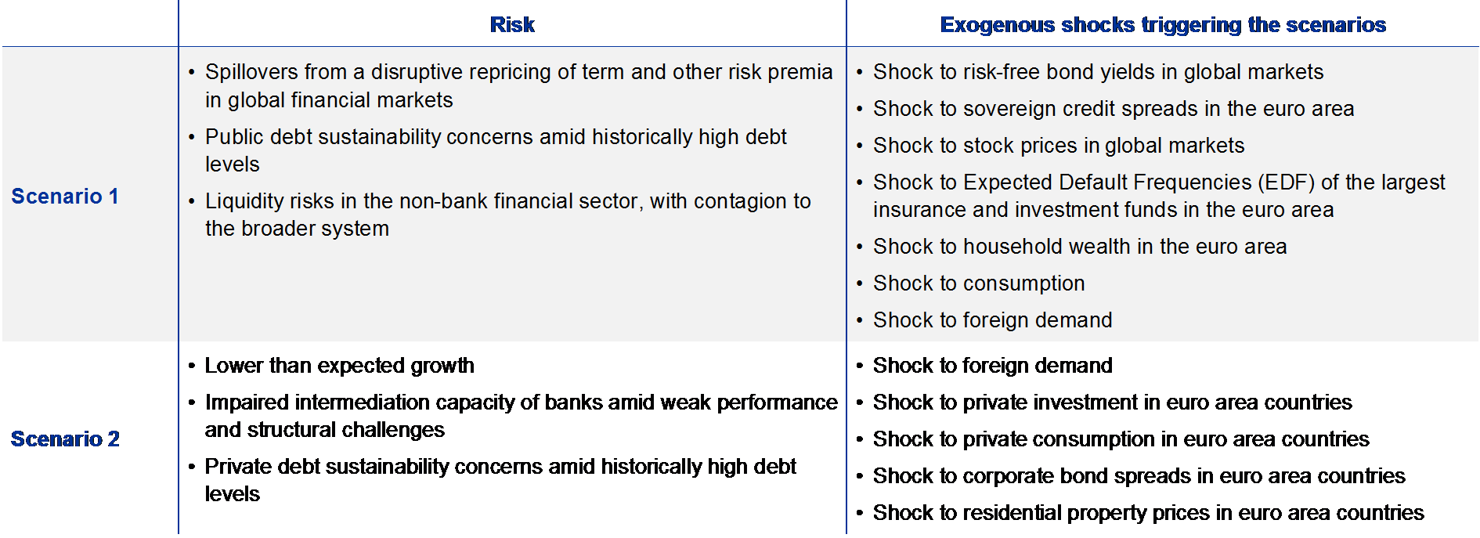The height and width of the screenshot is (538, 1480).
Task: Select the shock to private investment item
Action: [1110, 403]
